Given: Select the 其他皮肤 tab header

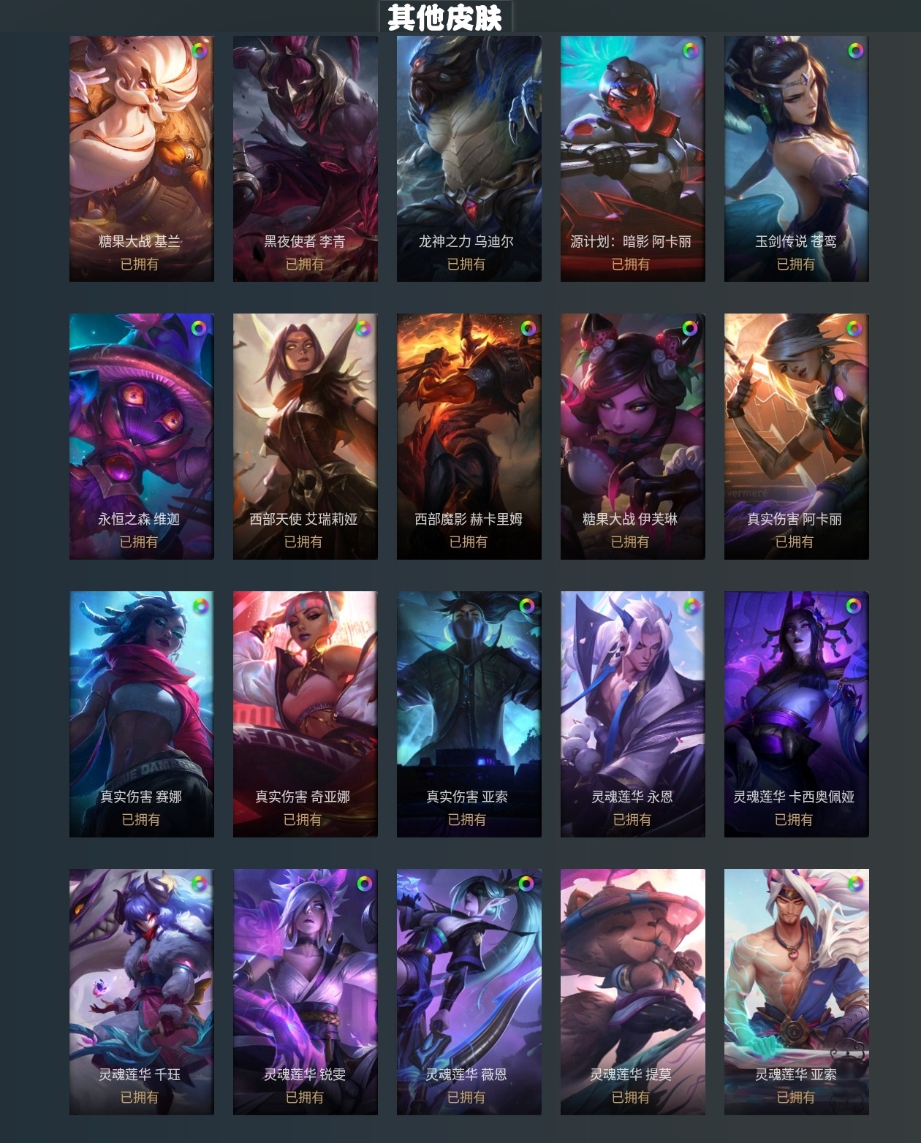Looking at the screenshot, I should click(x=445, y=17).
